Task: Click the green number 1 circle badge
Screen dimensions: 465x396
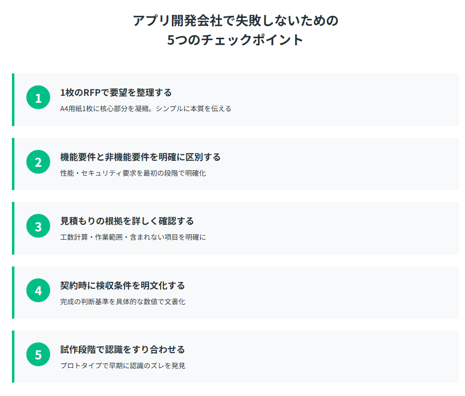Action: (38, 98)
